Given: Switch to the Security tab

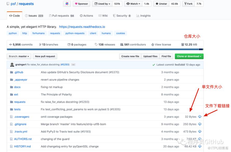Looking at the screenshot, I should click(x=122, y=16).
